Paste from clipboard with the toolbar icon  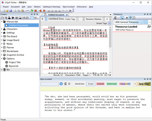click(x=23, y=11)
